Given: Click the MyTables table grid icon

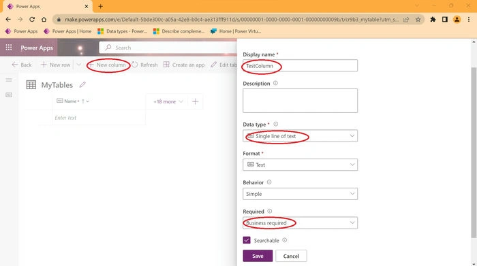Looking at the screenshot, I should coord(31,85).
